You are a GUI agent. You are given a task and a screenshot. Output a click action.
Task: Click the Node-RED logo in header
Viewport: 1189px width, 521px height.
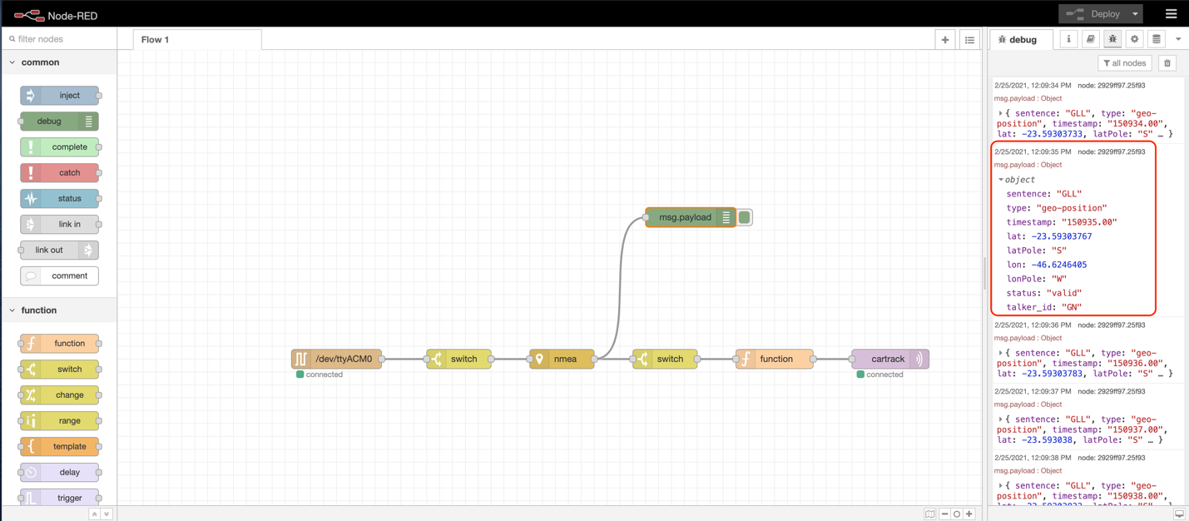[x=55, y=15]
